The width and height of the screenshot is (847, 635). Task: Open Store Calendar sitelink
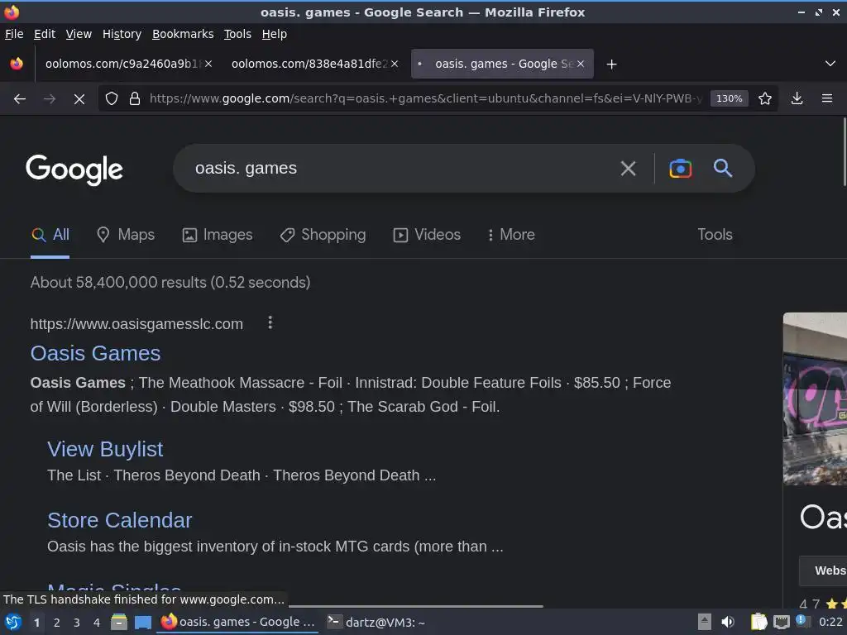point(119,520)
